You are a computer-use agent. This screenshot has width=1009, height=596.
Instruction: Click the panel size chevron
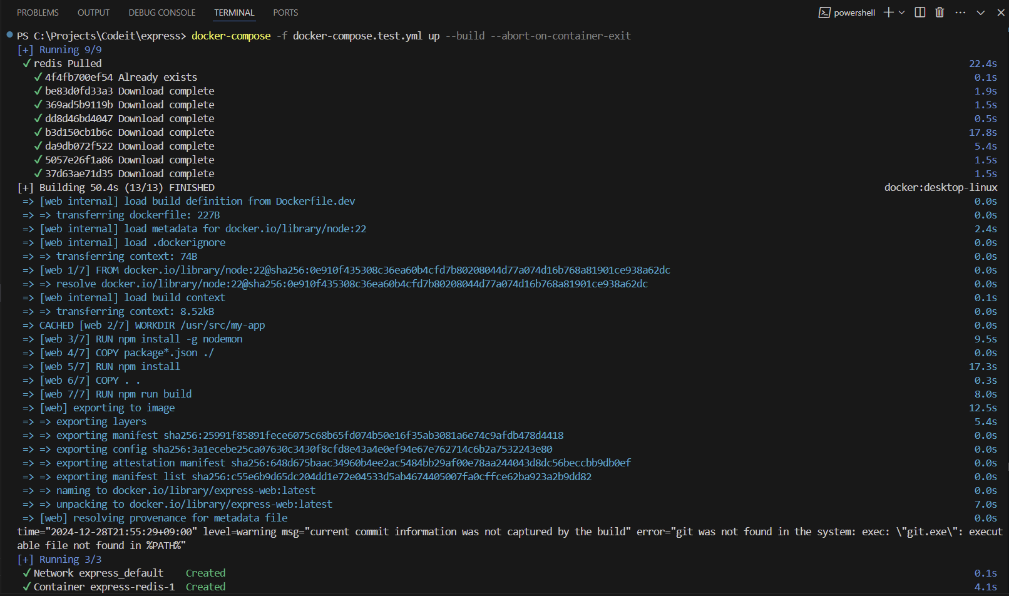tap(981, 13)
